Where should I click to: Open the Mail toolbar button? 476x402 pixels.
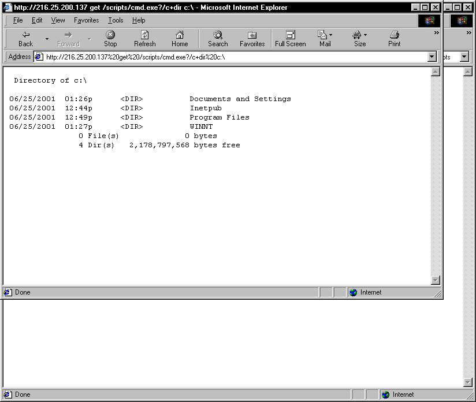[x=325, y=35]
